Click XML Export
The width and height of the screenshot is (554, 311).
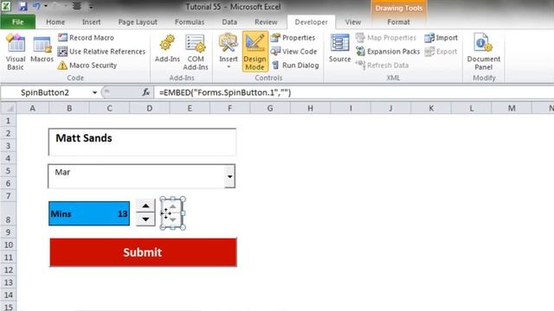pos(441,52)
